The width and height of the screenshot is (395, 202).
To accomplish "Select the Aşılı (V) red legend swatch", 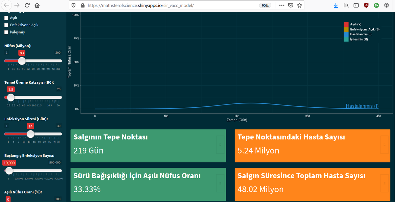I will point(346,24).
